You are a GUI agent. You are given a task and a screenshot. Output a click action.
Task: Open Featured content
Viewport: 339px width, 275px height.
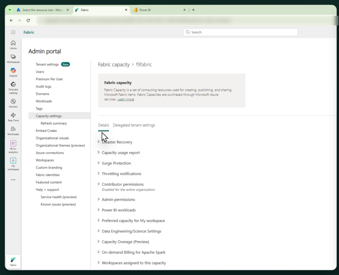[49, 182]
